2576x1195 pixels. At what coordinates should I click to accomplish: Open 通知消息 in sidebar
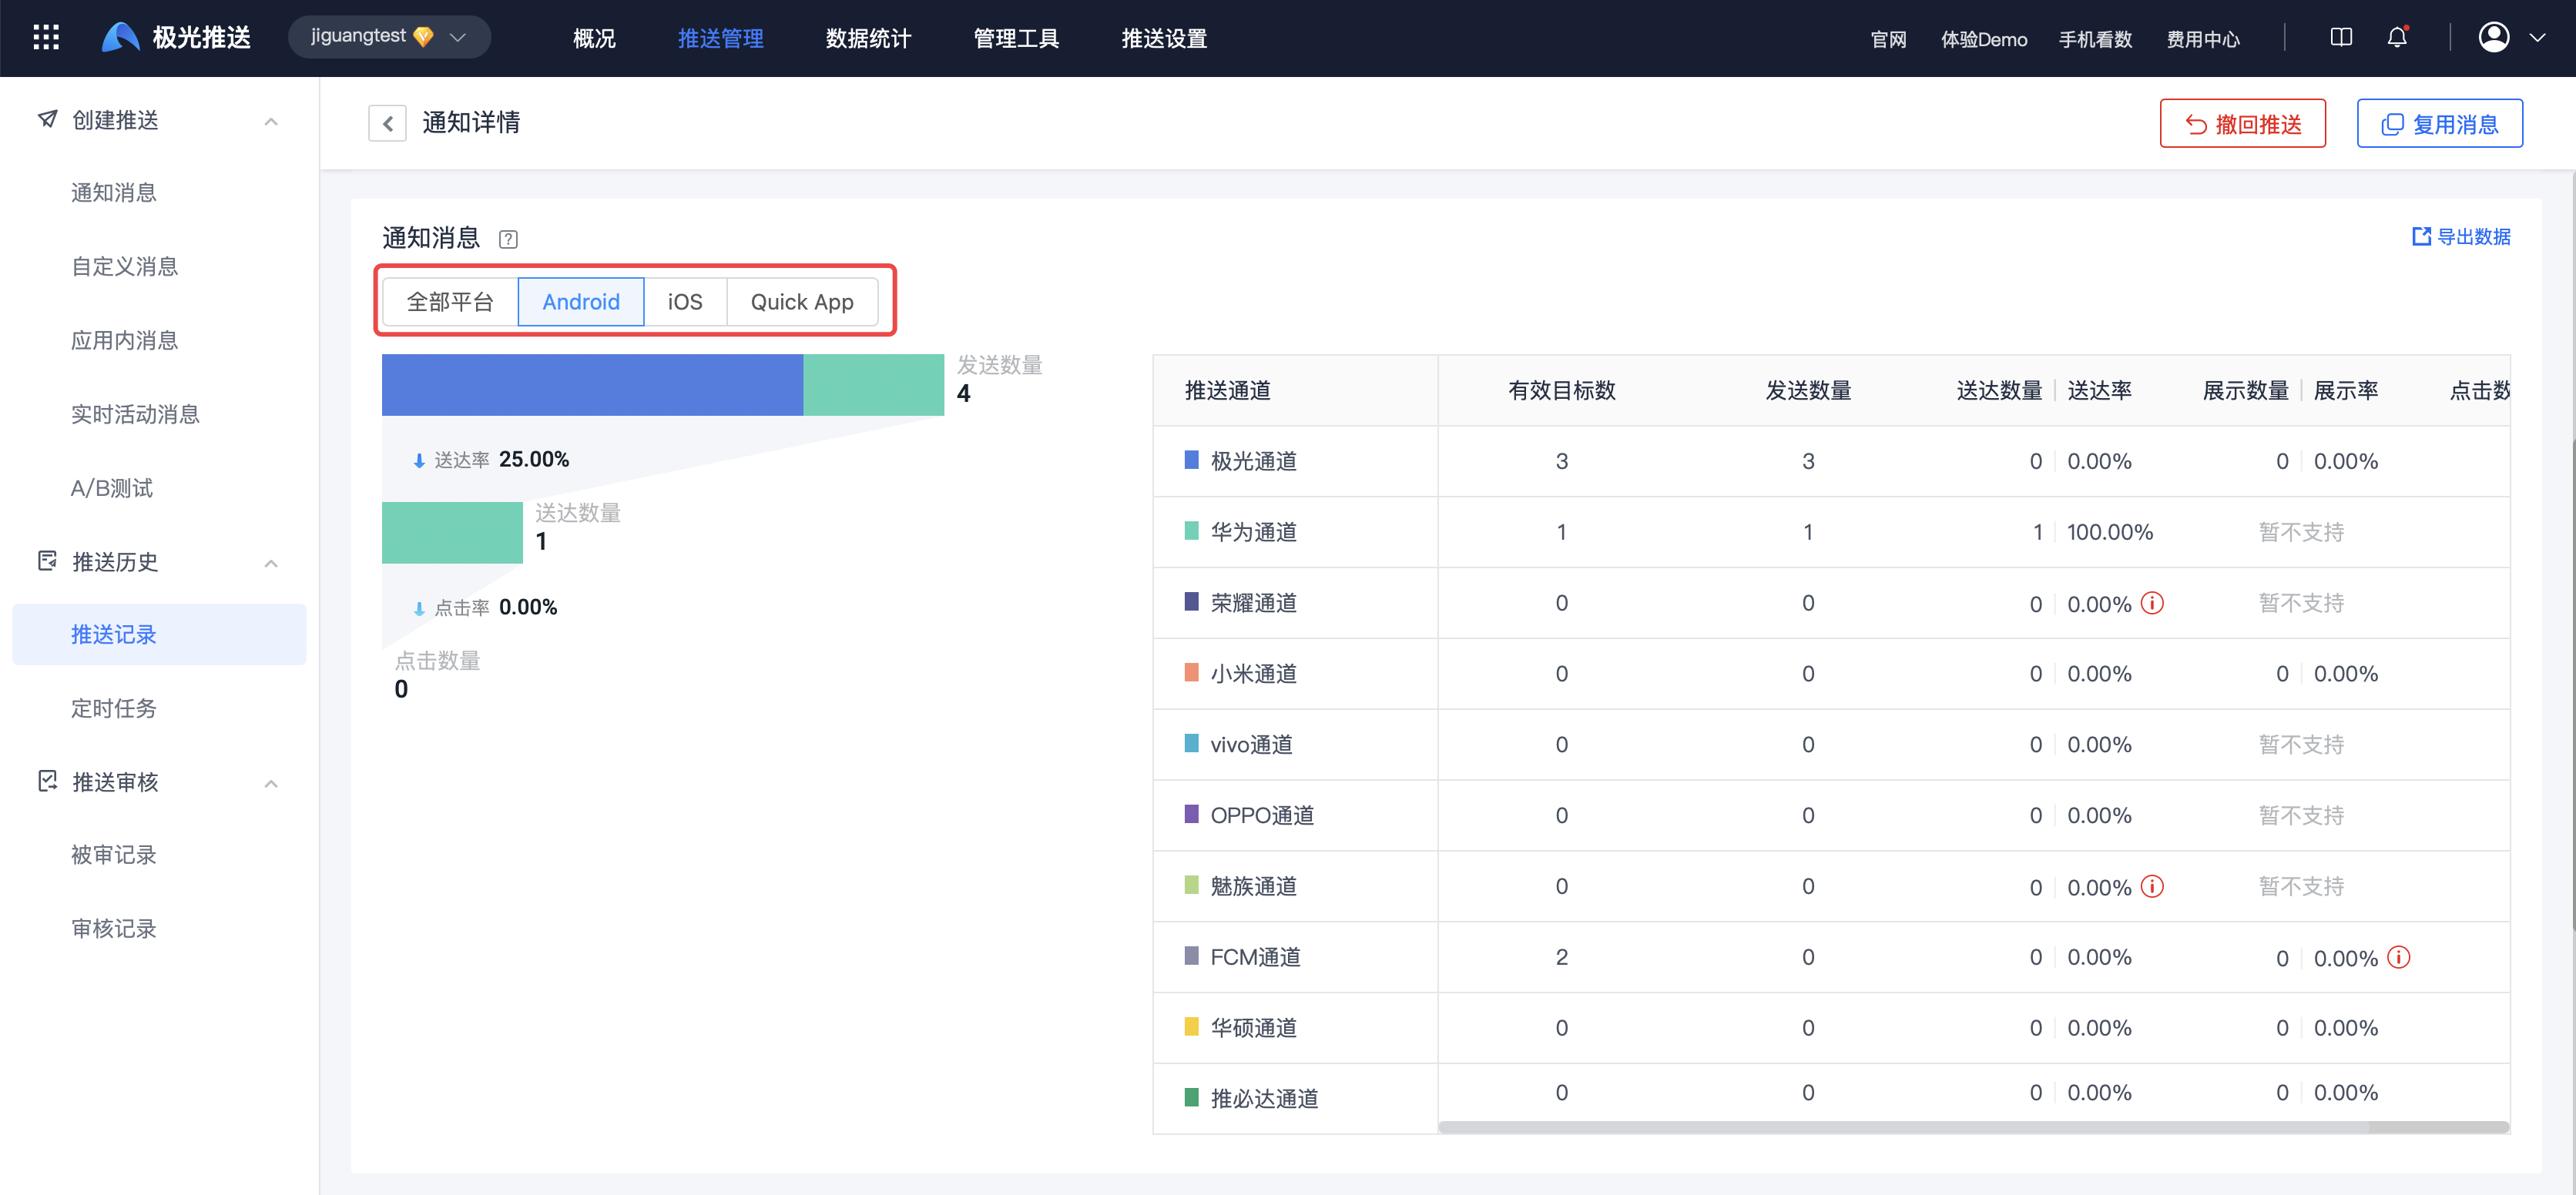click(x=113, y=192)
